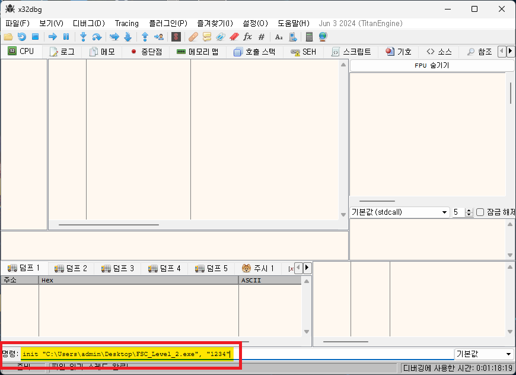The height and width of the screenshot is (375, 516).
Task: Select the 덤프 2 tab
Action: tap(71, 268)
